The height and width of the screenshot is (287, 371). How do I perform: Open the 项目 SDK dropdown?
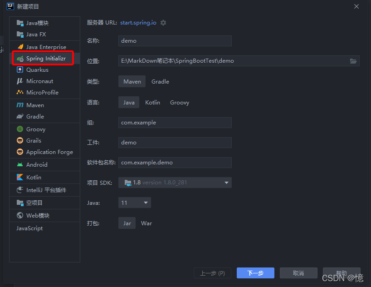[175, 183]
